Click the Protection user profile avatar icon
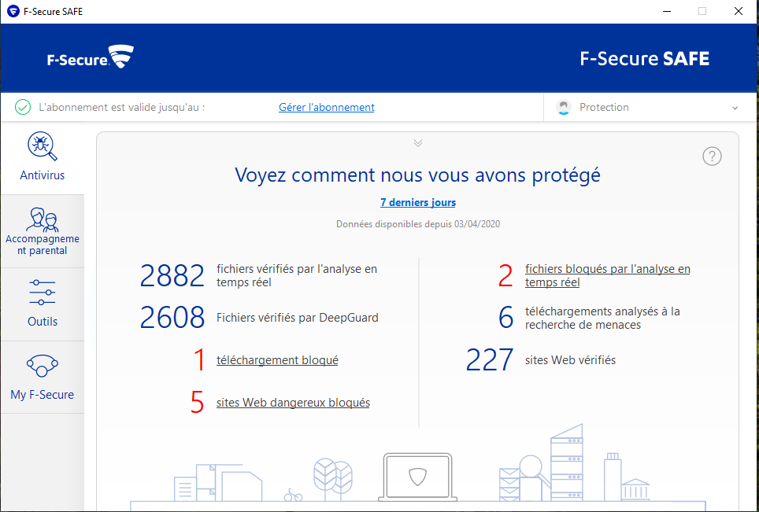Image resolution: width=759 pixels, height=512 pixels. pyautogui.click(x=563, y=108)
